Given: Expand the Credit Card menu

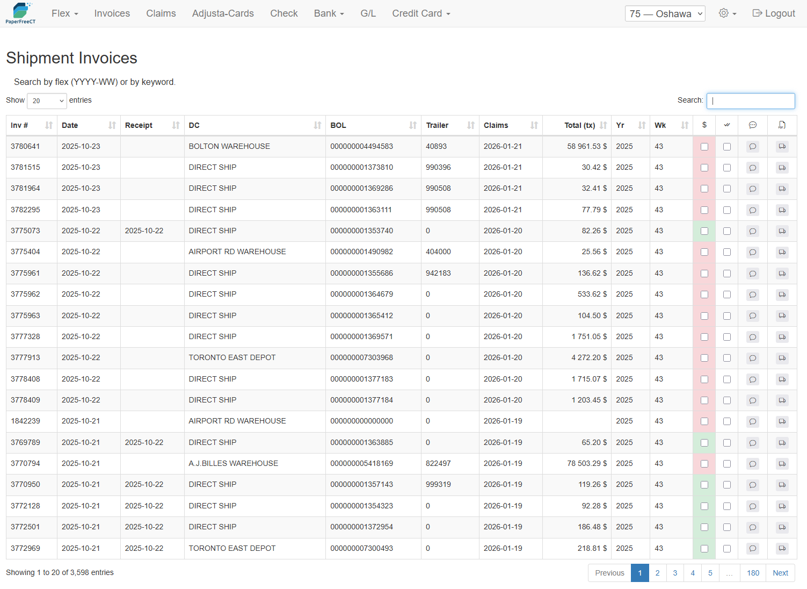Looking at the screenshot, I should coord(421,13).
